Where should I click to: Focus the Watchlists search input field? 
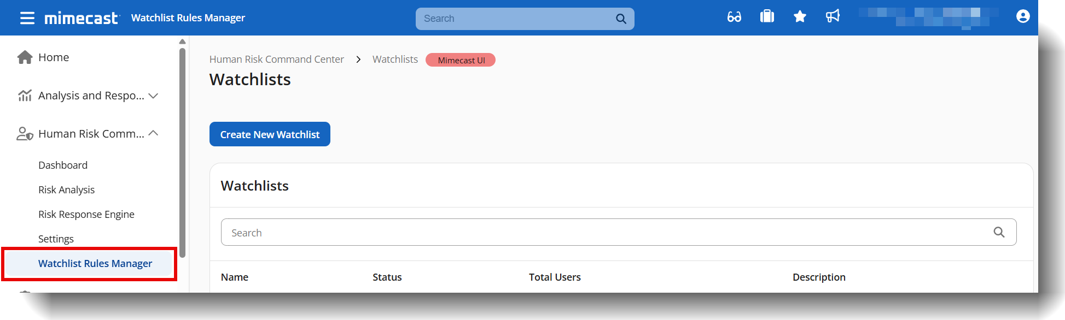pos(602,233)
